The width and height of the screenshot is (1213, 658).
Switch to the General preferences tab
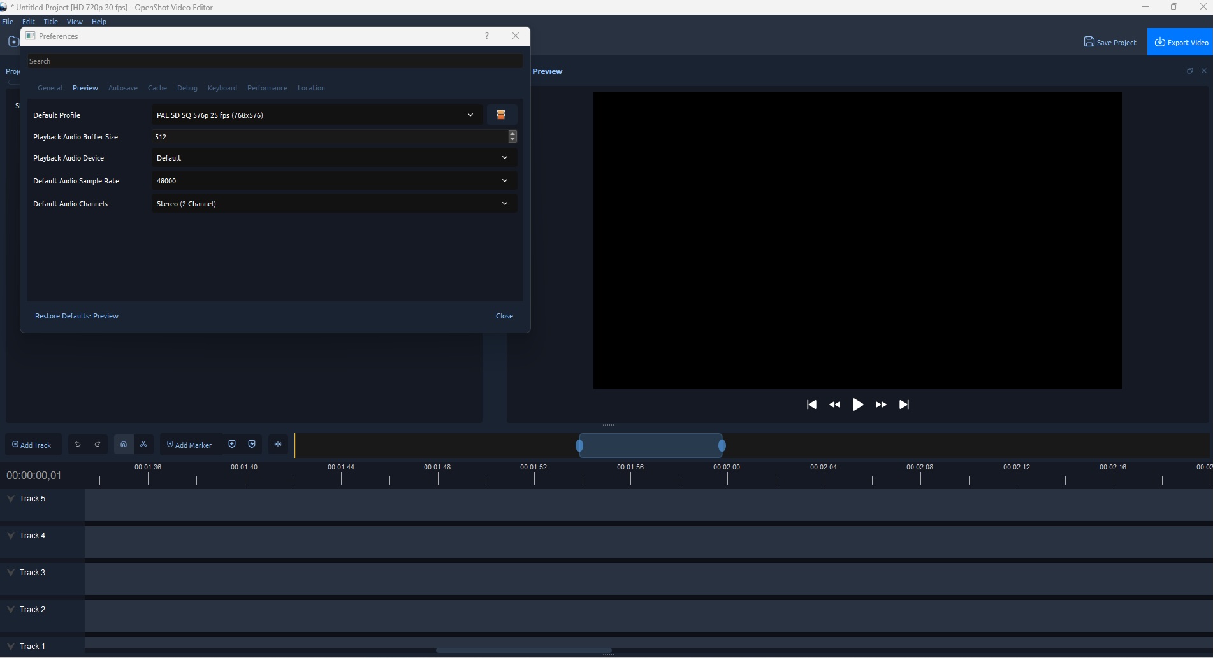tap(50, 88)
